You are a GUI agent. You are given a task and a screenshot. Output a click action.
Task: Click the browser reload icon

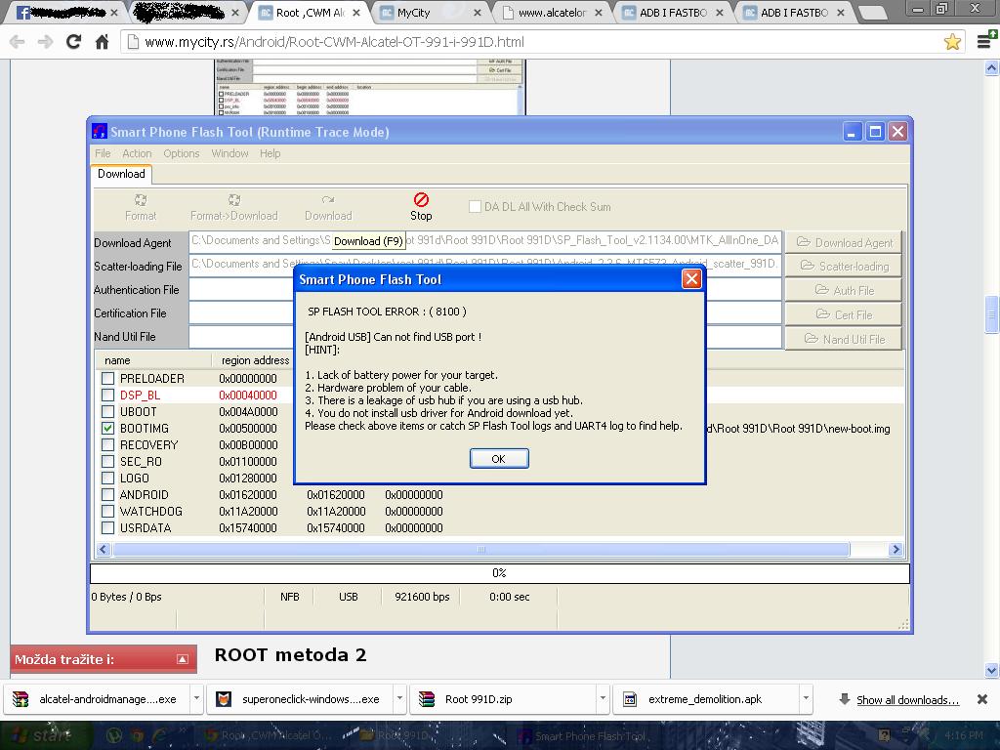(73, 42)
